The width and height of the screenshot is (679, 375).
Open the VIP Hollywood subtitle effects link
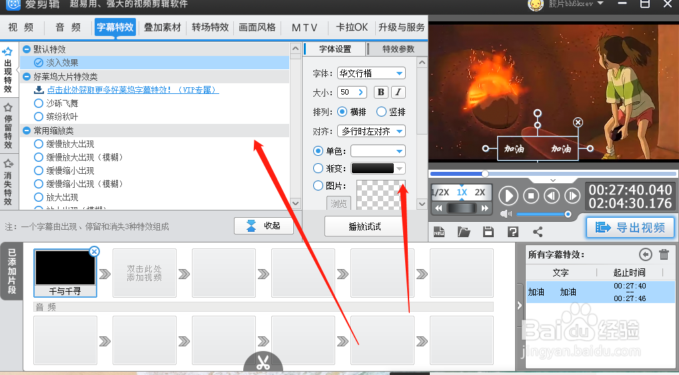(x=133, y=90)
